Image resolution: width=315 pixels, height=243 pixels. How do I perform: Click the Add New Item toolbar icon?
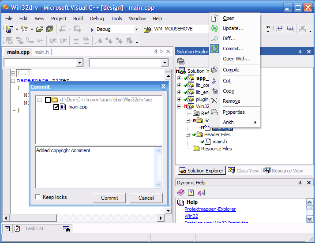(25, 29)
